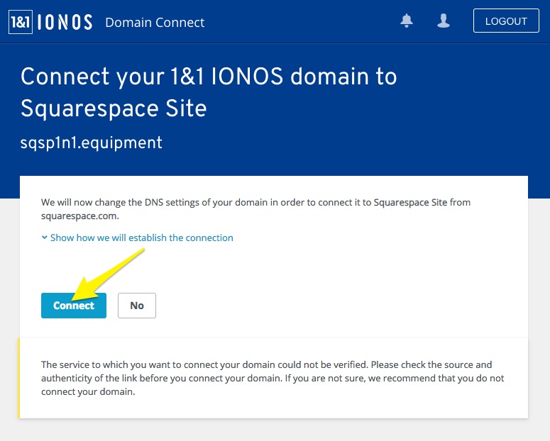This screenshot has height=441, width=550.
Task: Open the notifications bell
Action: pos(407,21)
